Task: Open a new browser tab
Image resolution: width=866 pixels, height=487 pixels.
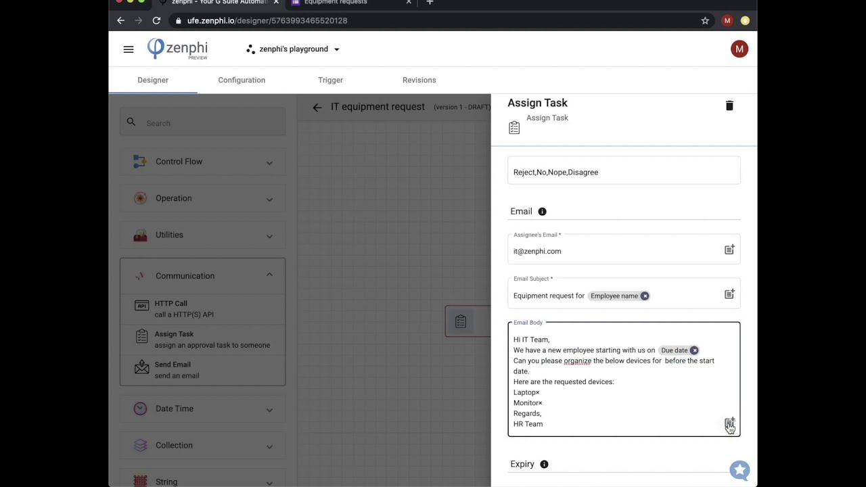Action: [x=430, y=3]
